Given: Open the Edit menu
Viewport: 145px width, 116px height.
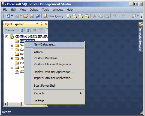Looking at the screenshot, I should tap(14, 10).
